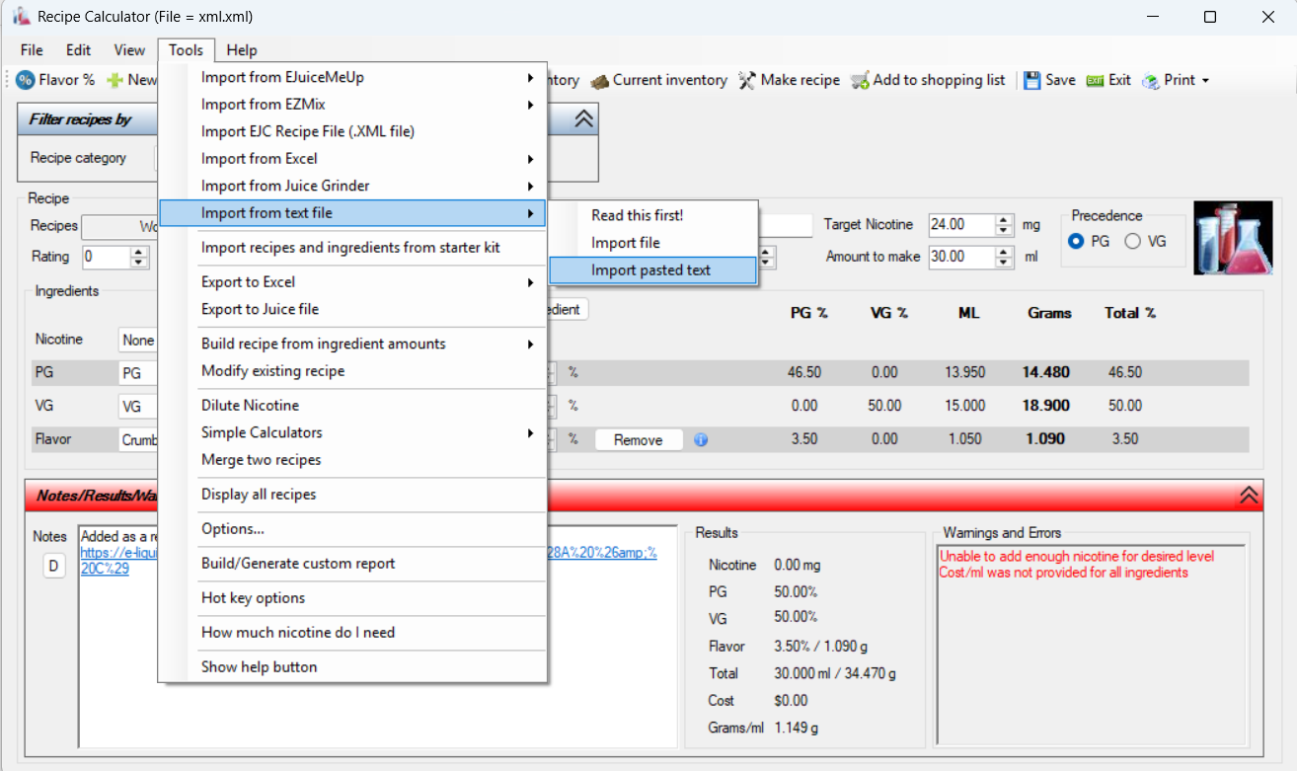1297x771 pixels.
Task: Click the green plus New icon
Action: coord(114,80)
